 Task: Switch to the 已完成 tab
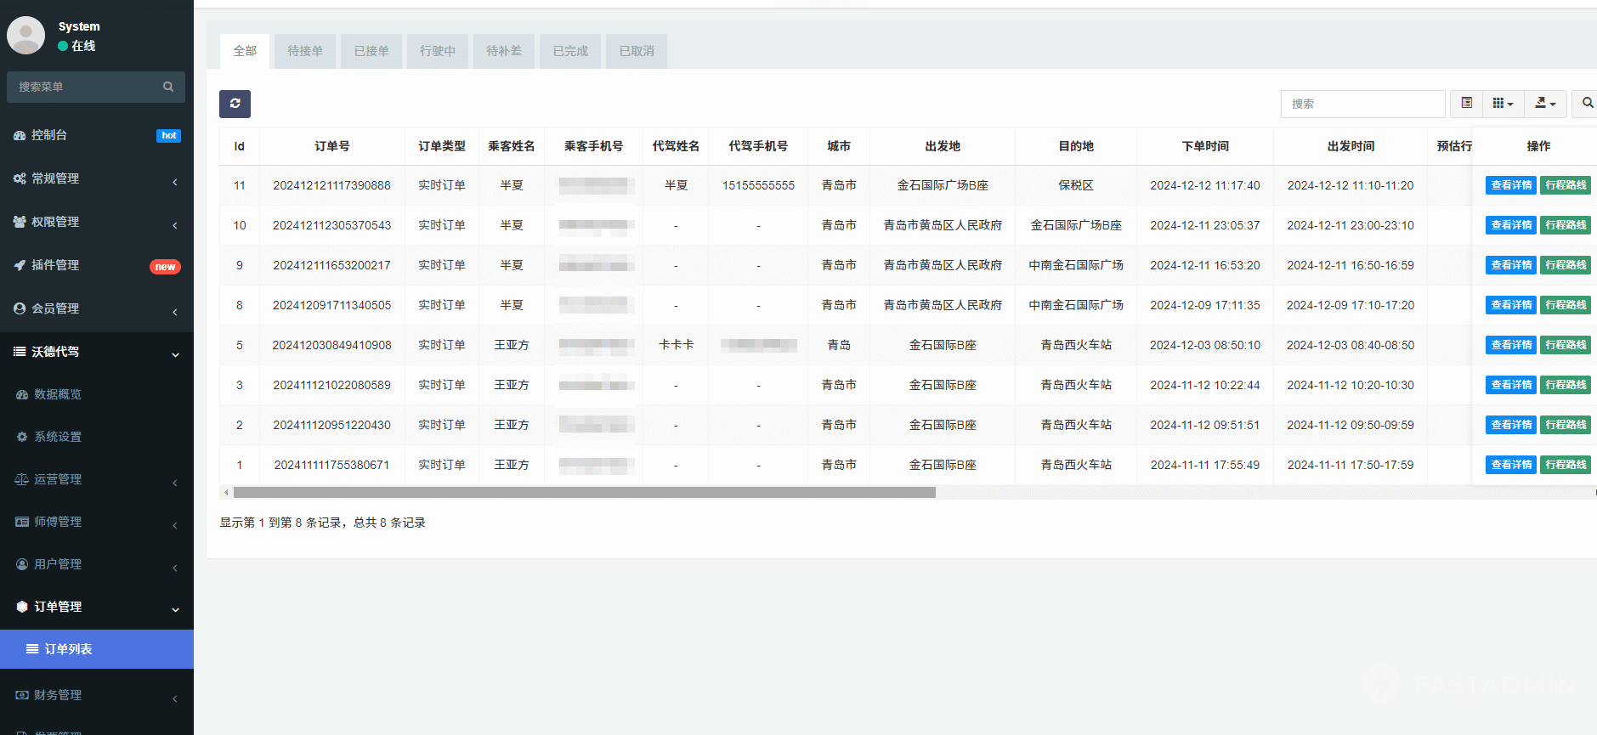point(569,51)
